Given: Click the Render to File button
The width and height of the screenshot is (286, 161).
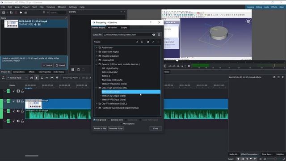Looking at the screenshot, I should [100, 128].
